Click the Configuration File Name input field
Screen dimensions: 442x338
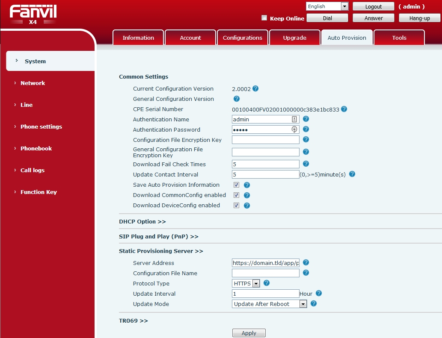pyautogui.click(x=265, y=273)
